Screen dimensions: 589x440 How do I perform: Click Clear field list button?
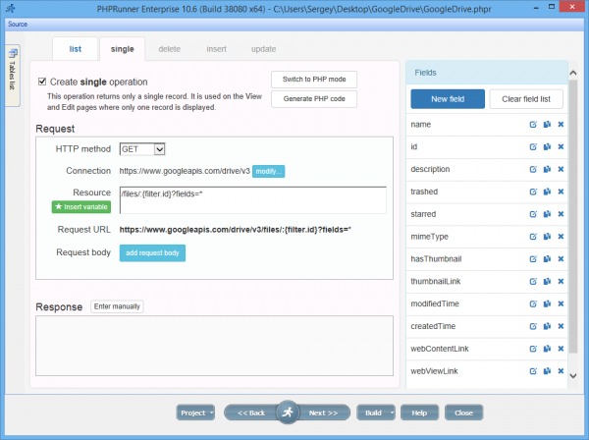526,99
